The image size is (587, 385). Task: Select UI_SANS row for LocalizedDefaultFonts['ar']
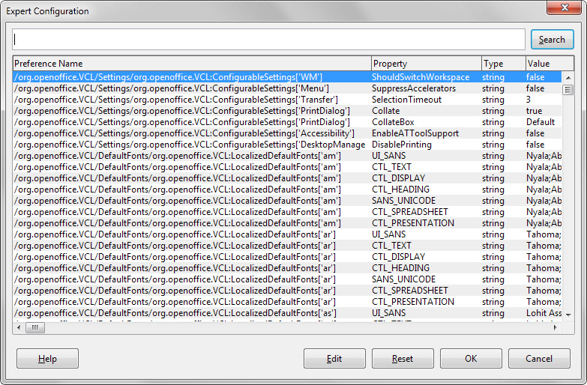[x=287, y=234]
